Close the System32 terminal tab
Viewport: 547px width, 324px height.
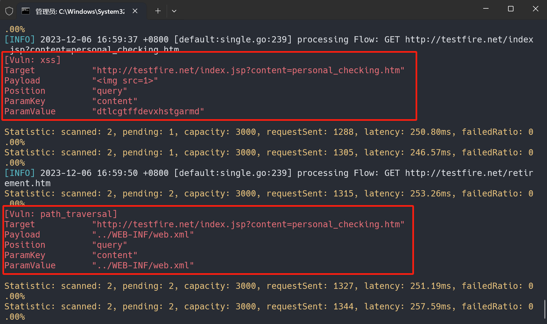point(135,11)
